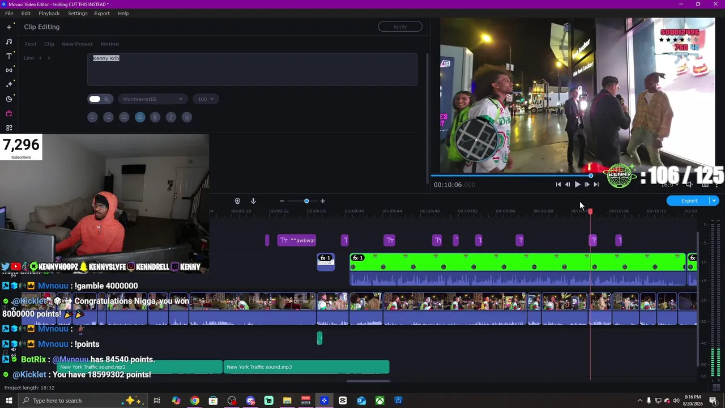Open Xbox app from the taskbar
The image size is (725, 408).
click(x=379, y=401)
